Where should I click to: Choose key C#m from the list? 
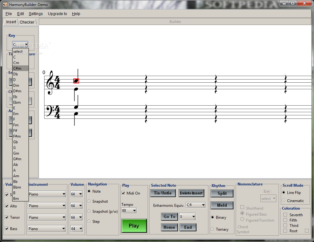pos(20,69)
